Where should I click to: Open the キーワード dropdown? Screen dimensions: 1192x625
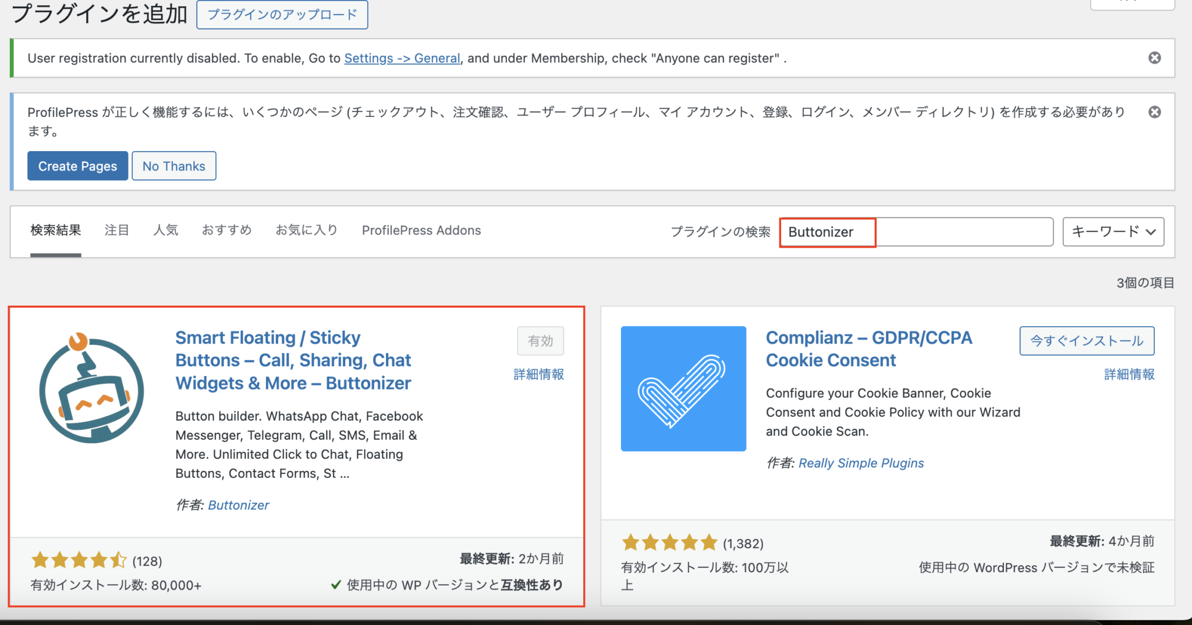pos(1112,231)
